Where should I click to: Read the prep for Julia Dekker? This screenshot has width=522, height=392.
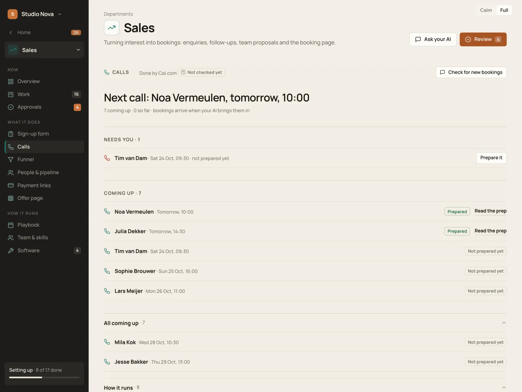point(490,231)
